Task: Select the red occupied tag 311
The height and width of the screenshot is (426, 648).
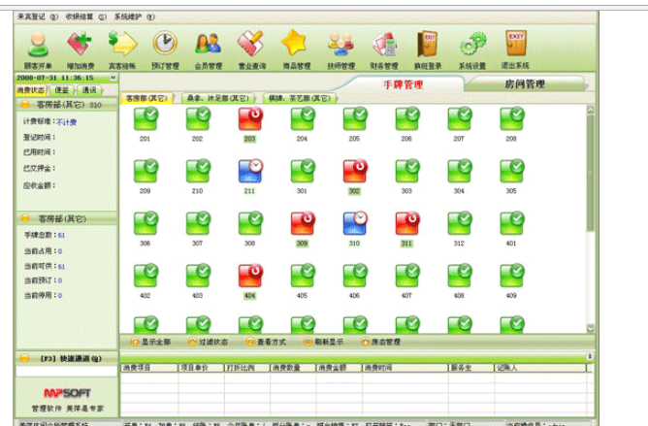Action: [406, 229]
